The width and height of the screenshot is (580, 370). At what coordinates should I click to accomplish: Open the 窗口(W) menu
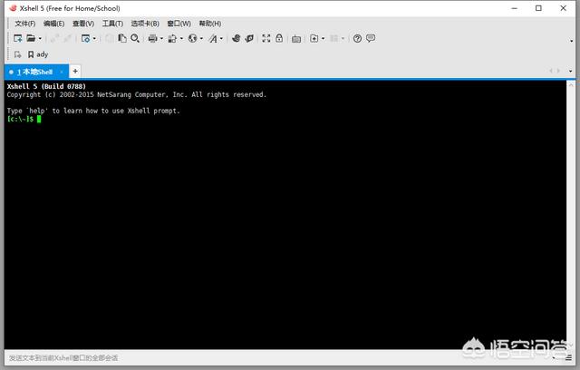(x=179, y=24)
